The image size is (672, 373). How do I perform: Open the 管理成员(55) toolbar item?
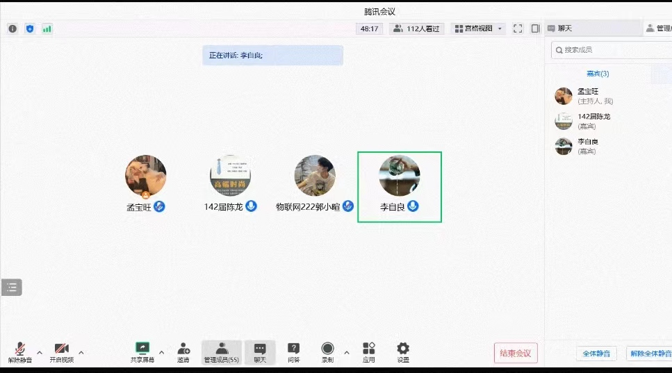(x=222, y=352)
